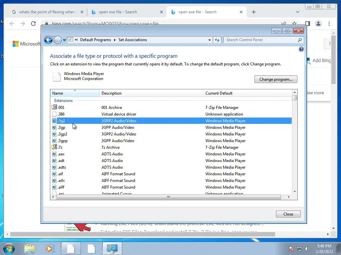The image size is (341, 255).
Task: Click the Change program button
Action: [x=276, y=79]
